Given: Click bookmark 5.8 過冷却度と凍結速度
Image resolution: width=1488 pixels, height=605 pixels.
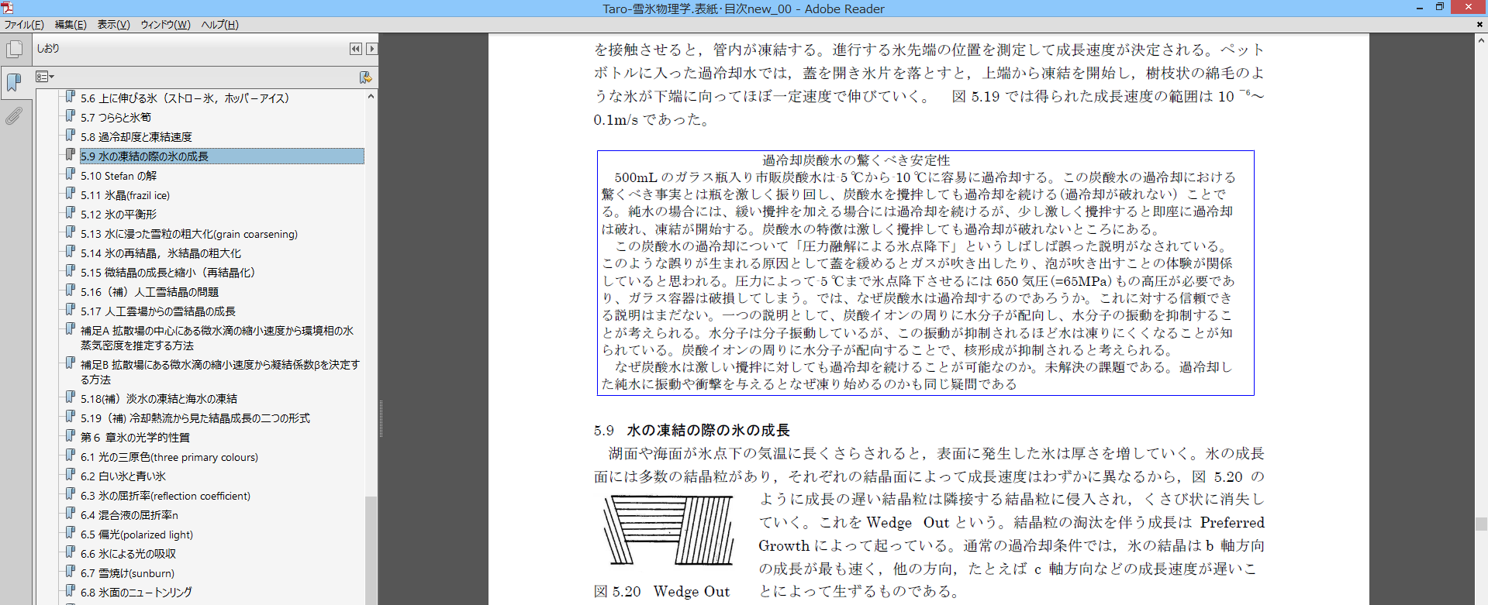Looking at the screenshot, I should tap(136, 137).
